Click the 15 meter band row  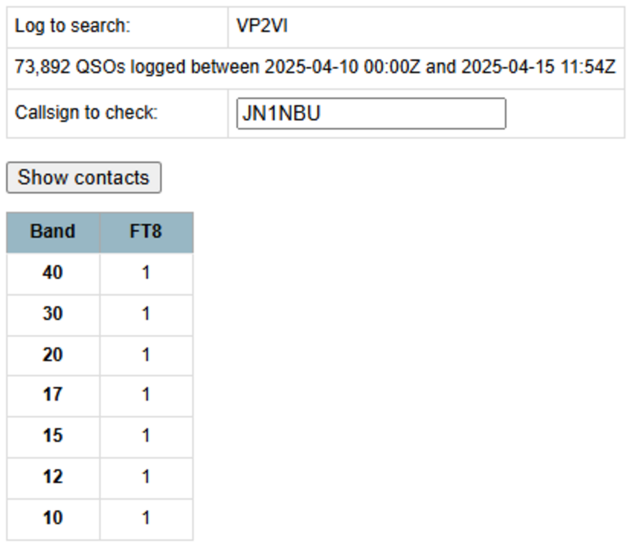coord(52,436)
